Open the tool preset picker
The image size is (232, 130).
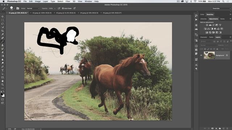click(x=5, y=8)
